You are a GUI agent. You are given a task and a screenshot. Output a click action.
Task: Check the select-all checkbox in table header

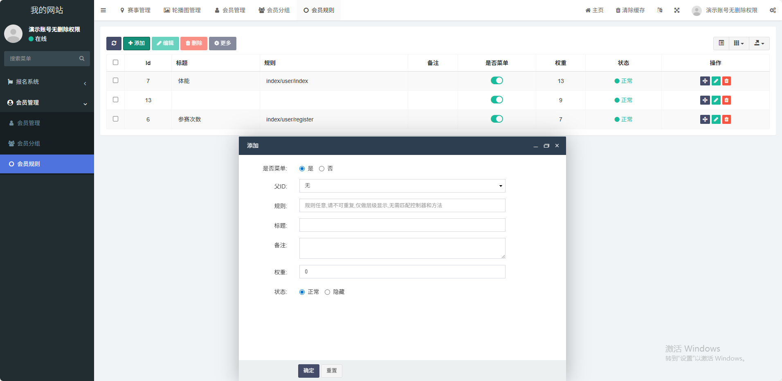pyautogui.click(x=115, y=63)
